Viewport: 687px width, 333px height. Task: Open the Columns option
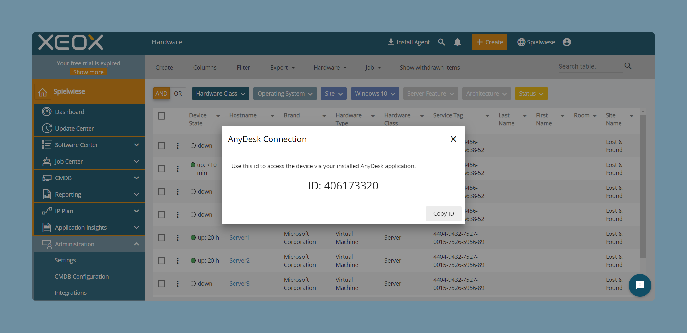tap(205, 67)
